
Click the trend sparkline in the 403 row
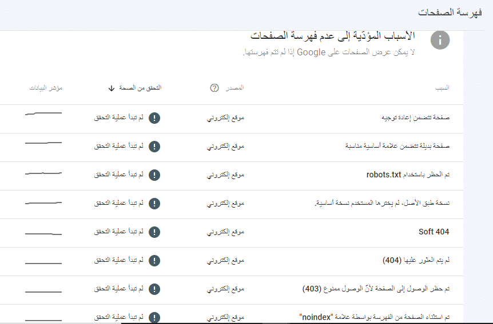point(43,291)
